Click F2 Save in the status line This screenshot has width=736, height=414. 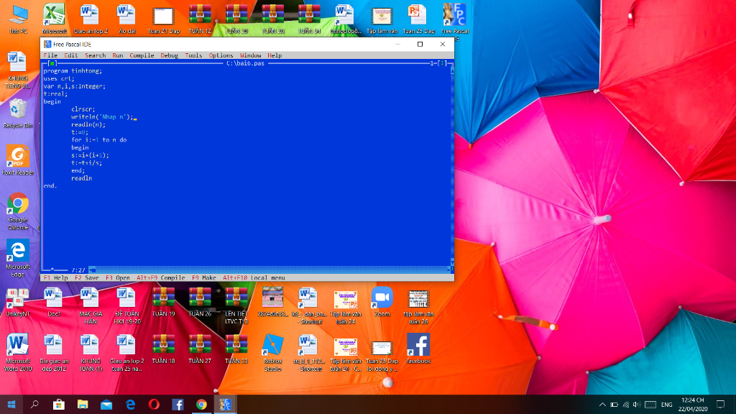[87, 278]
